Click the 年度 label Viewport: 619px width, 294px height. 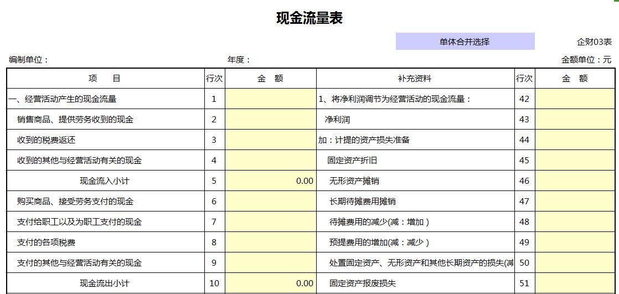pyautogui.click(x=239, y=60)
